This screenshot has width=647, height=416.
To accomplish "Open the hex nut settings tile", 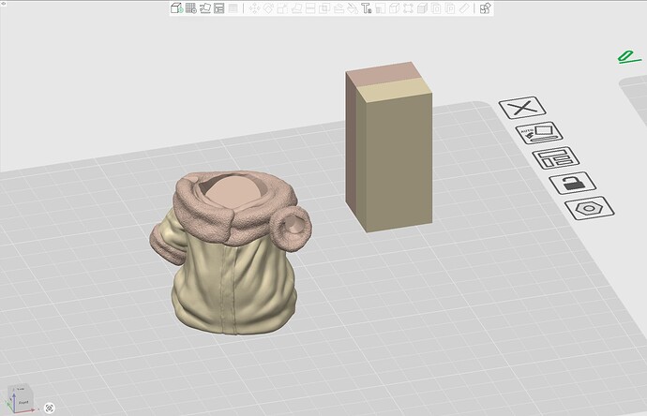I will [590, 208].
